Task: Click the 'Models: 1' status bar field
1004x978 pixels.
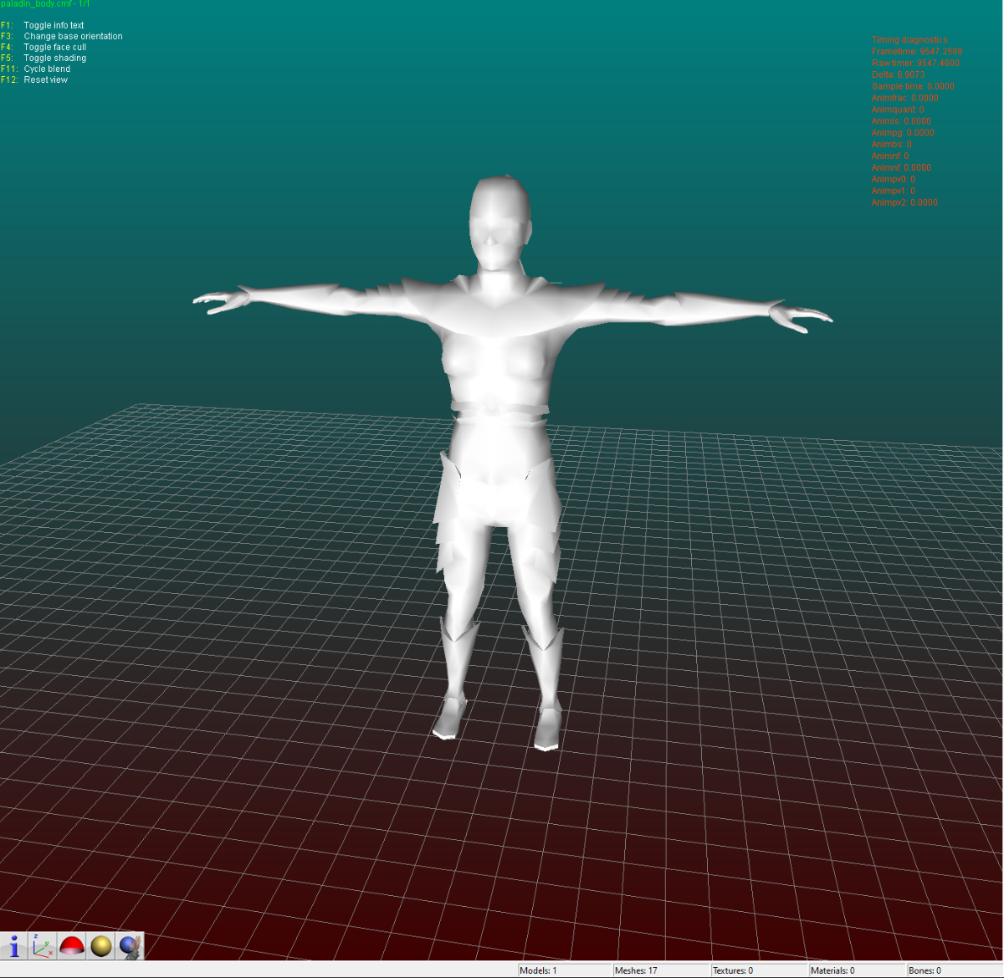Action: coord(538,970)
